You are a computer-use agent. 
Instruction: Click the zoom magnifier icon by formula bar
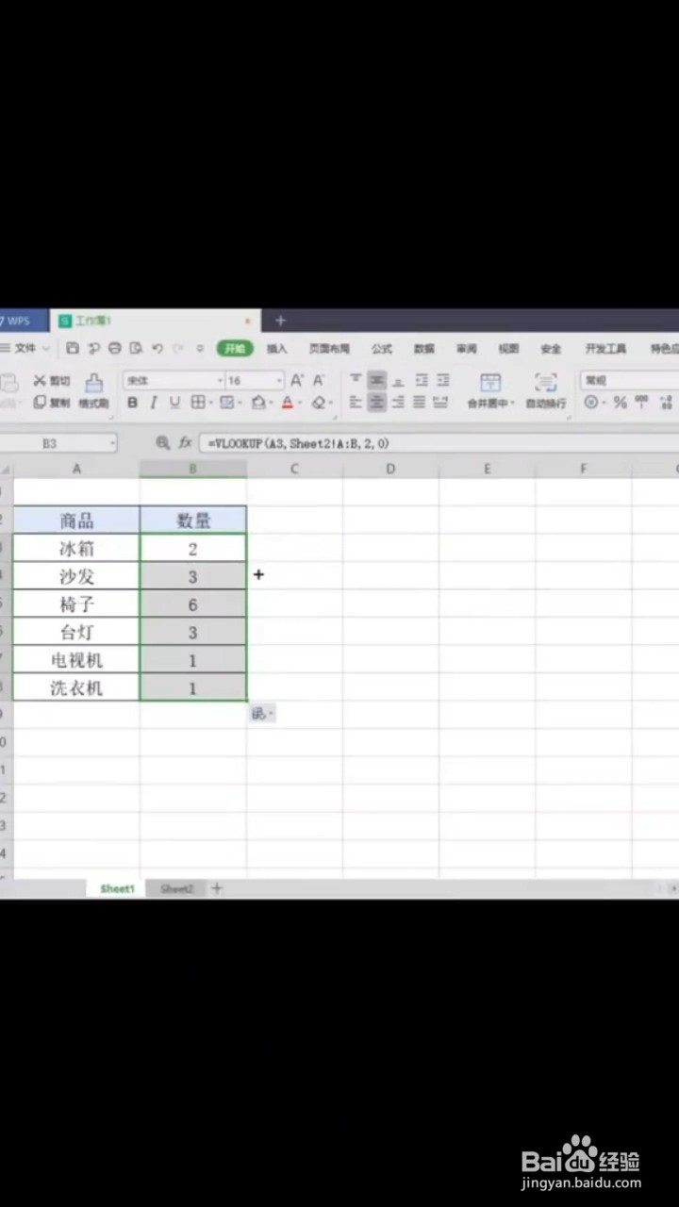[x=163, y=442]
